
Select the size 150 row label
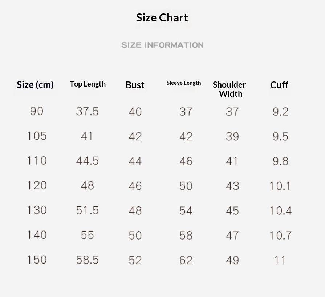tap(37, 260)
